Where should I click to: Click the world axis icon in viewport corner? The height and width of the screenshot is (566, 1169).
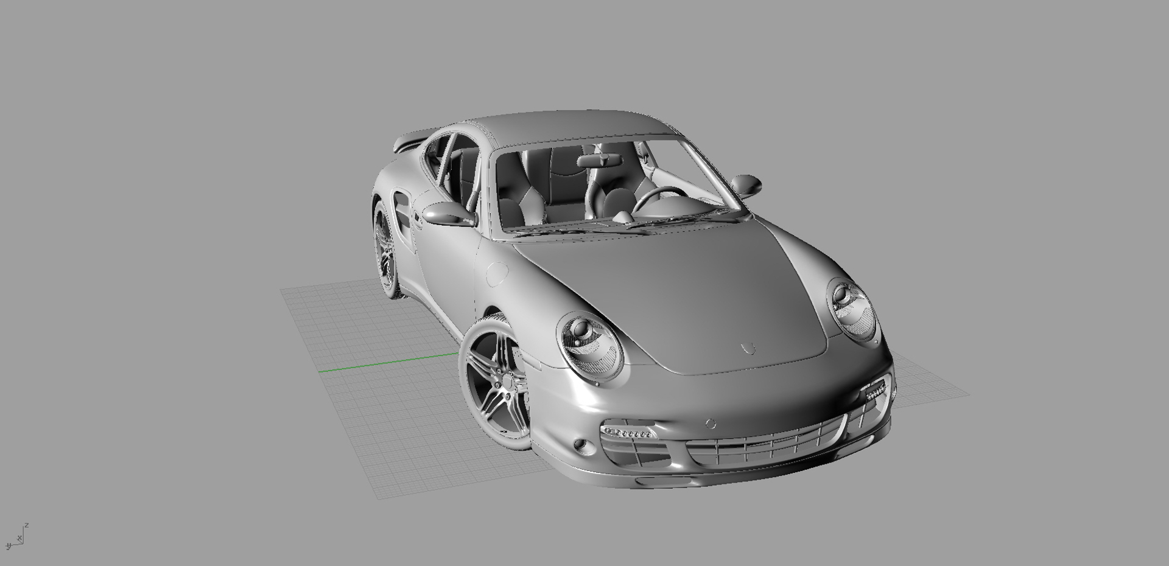(x=16, y=536)
